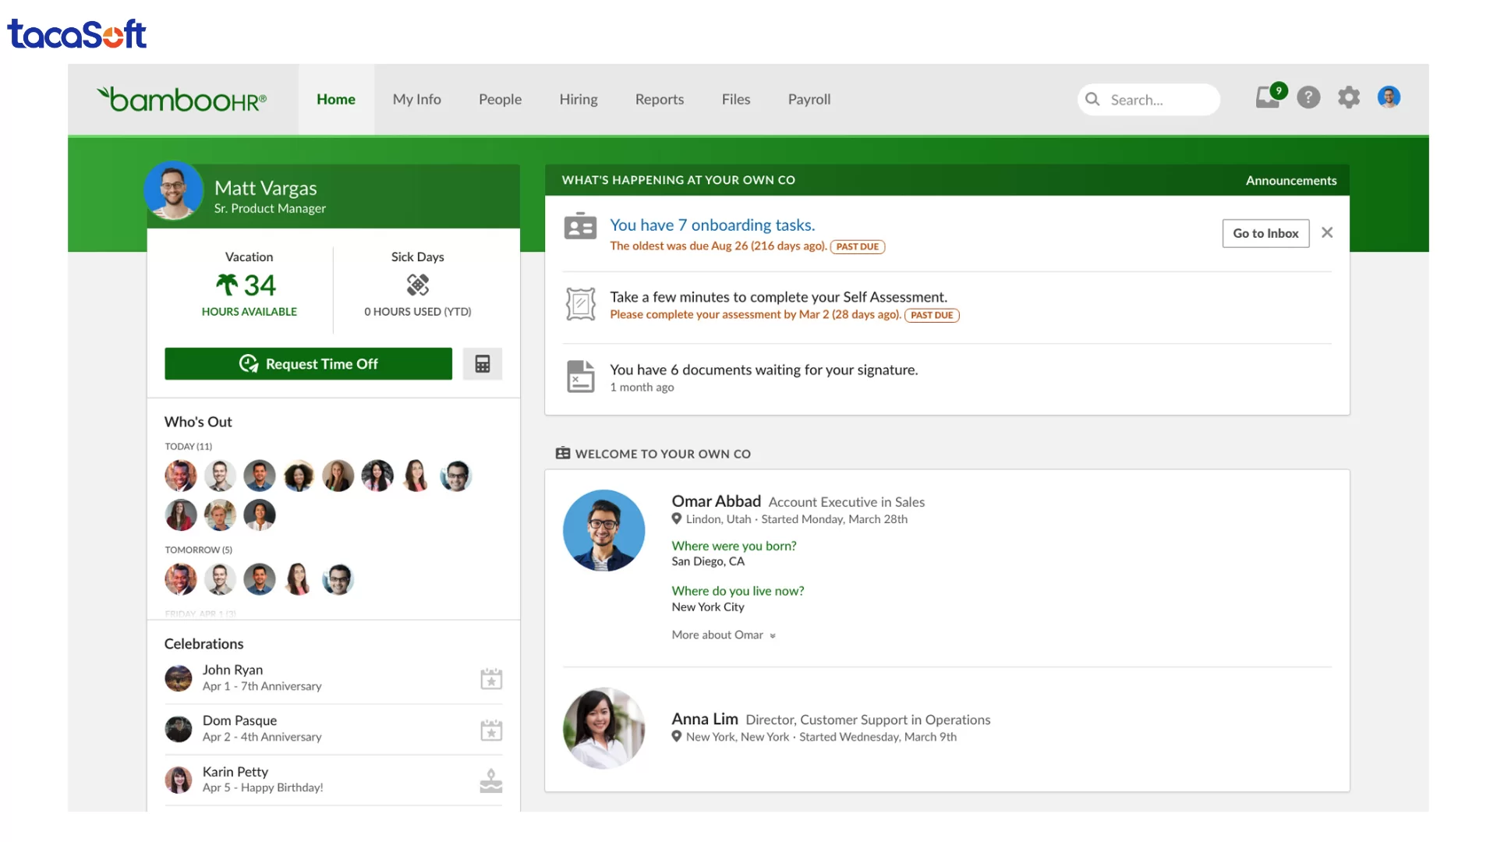
Task: Dismiss the onboarding tasks notification
Action: pyautogui.click(x=1327, y=232)
